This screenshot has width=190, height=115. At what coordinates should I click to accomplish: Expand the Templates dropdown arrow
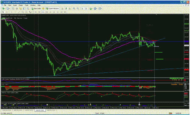click(102, 8)
